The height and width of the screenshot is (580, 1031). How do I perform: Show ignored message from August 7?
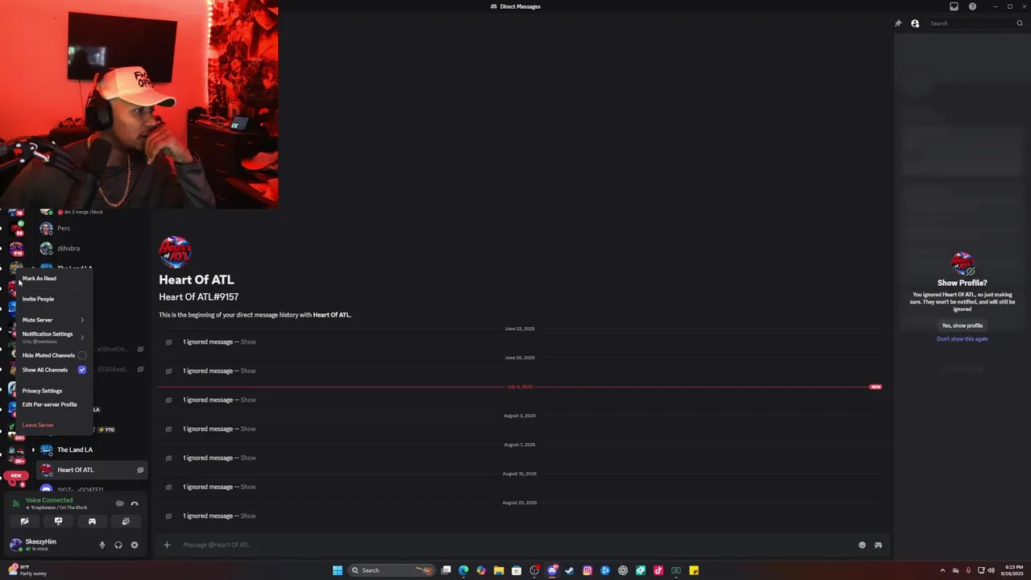(x=248, y=458)
